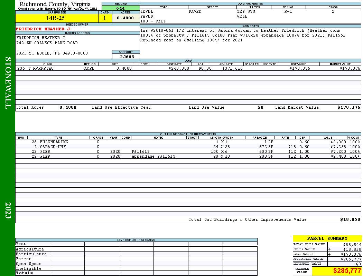Click the 100 + FEET entry
This screenshot has width=363, height=276.
153,21
